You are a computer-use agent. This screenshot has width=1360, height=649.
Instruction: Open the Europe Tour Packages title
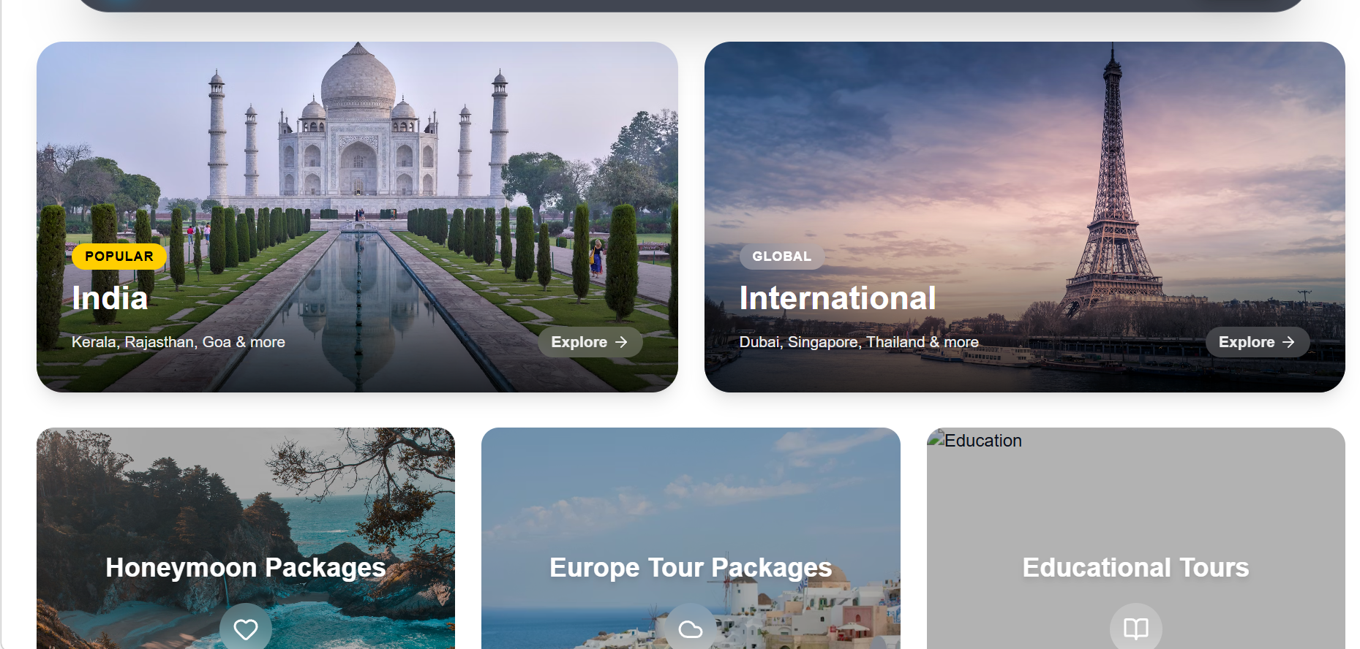(690, 567)
